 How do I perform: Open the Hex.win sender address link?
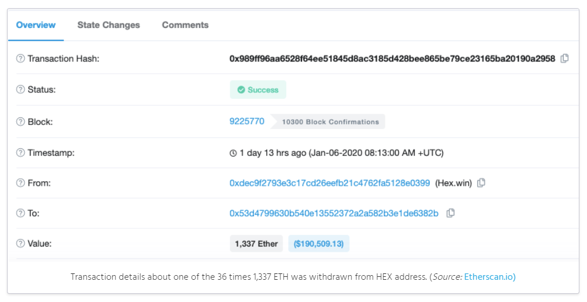point(330,183)
